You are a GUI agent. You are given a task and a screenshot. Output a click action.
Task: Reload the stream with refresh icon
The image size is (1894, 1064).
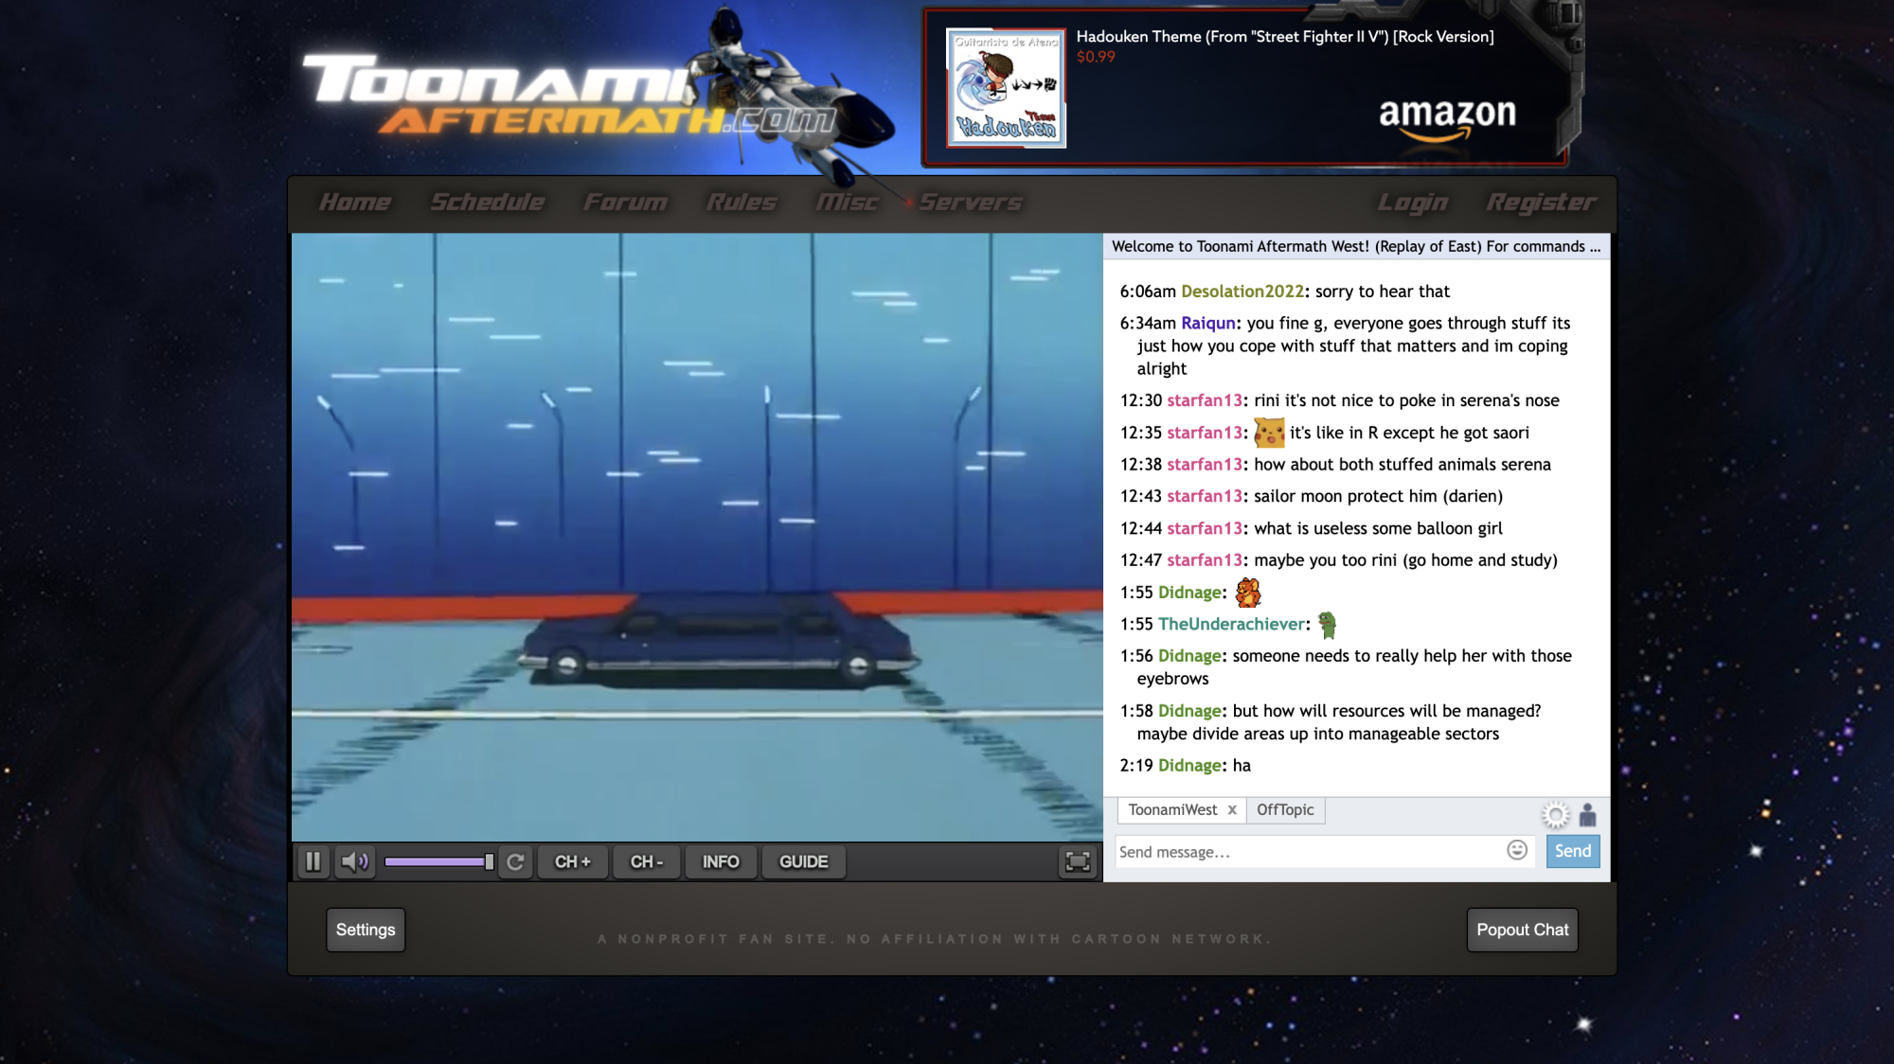pos(515,861)
